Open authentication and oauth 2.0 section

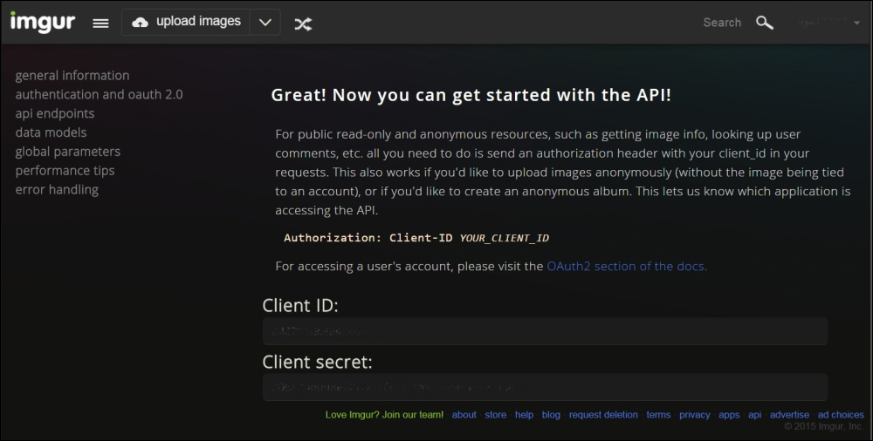pos(100,94)
